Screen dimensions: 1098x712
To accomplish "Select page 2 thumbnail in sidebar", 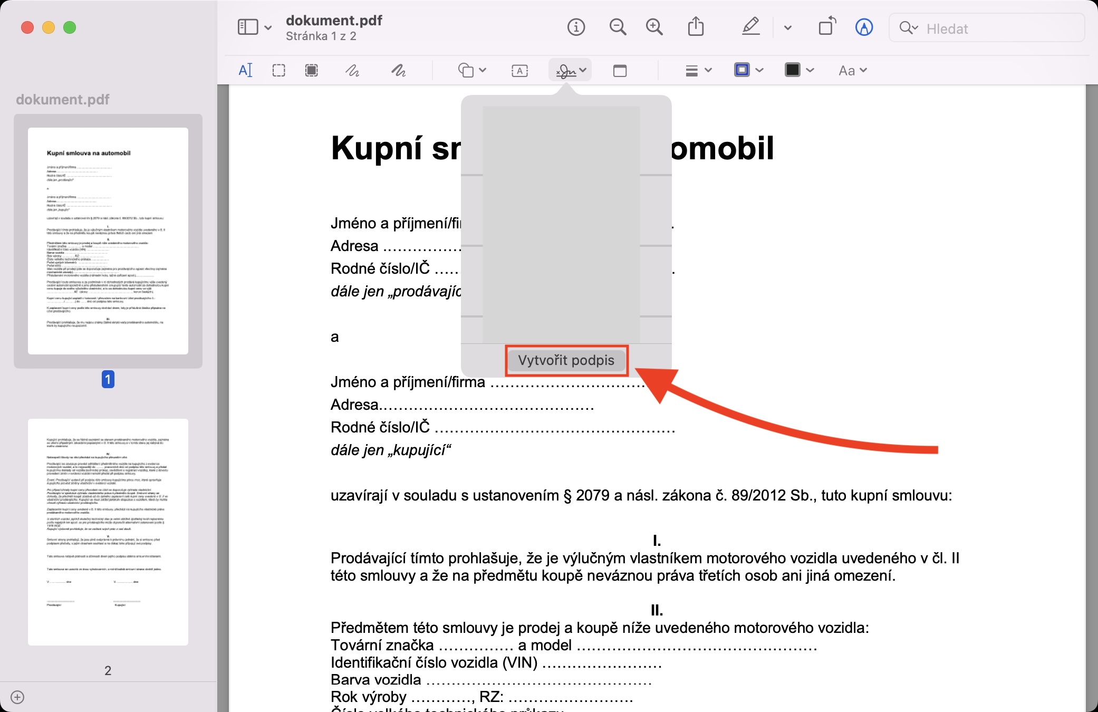I will point(108,532).
